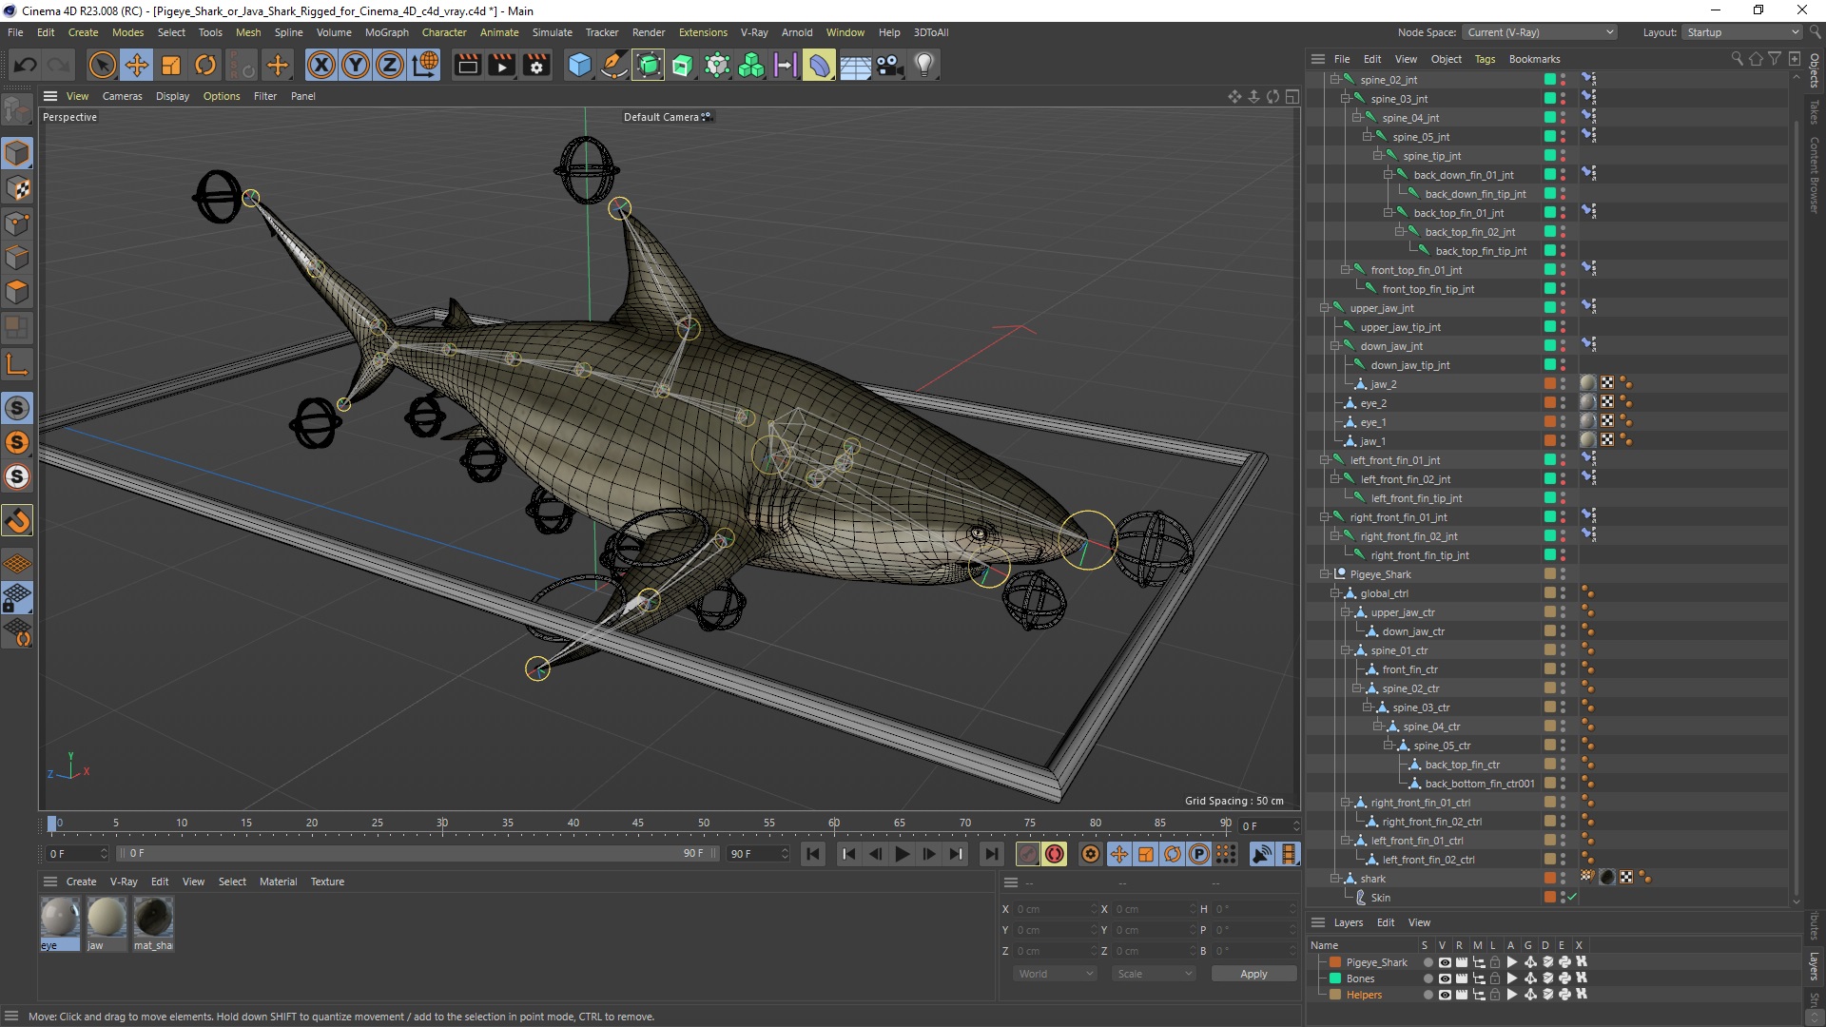Toggle Autokeying button
The image size is (1826, 1027).
pos(1055,854)
